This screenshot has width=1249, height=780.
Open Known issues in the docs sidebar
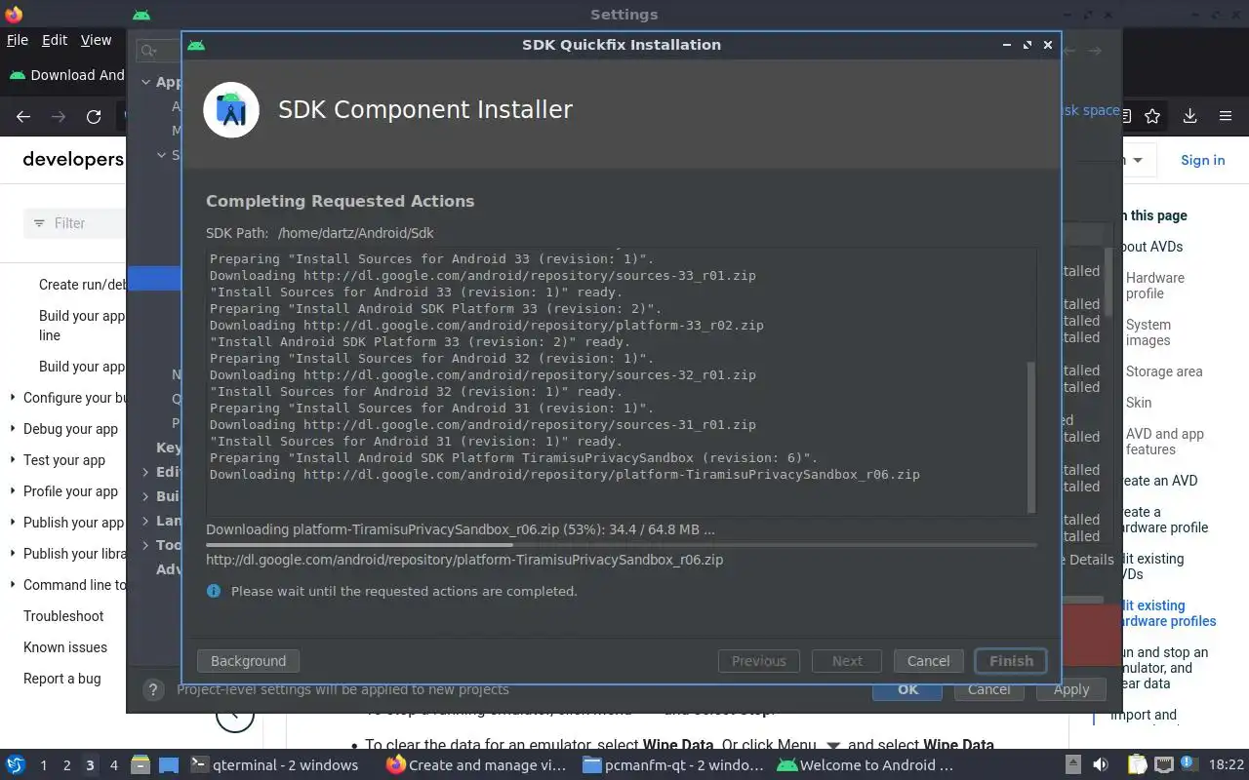point(65,647)
